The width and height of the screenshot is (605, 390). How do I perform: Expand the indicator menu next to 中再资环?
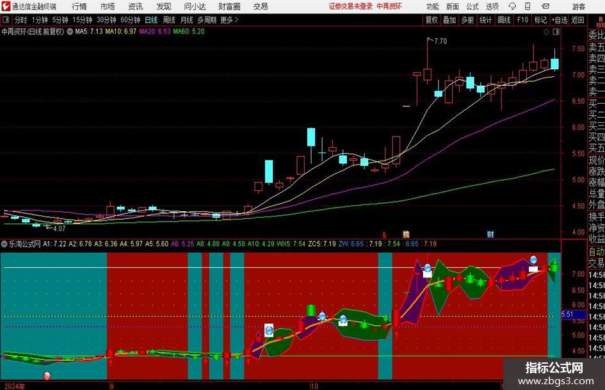click(x=70, y=31)
